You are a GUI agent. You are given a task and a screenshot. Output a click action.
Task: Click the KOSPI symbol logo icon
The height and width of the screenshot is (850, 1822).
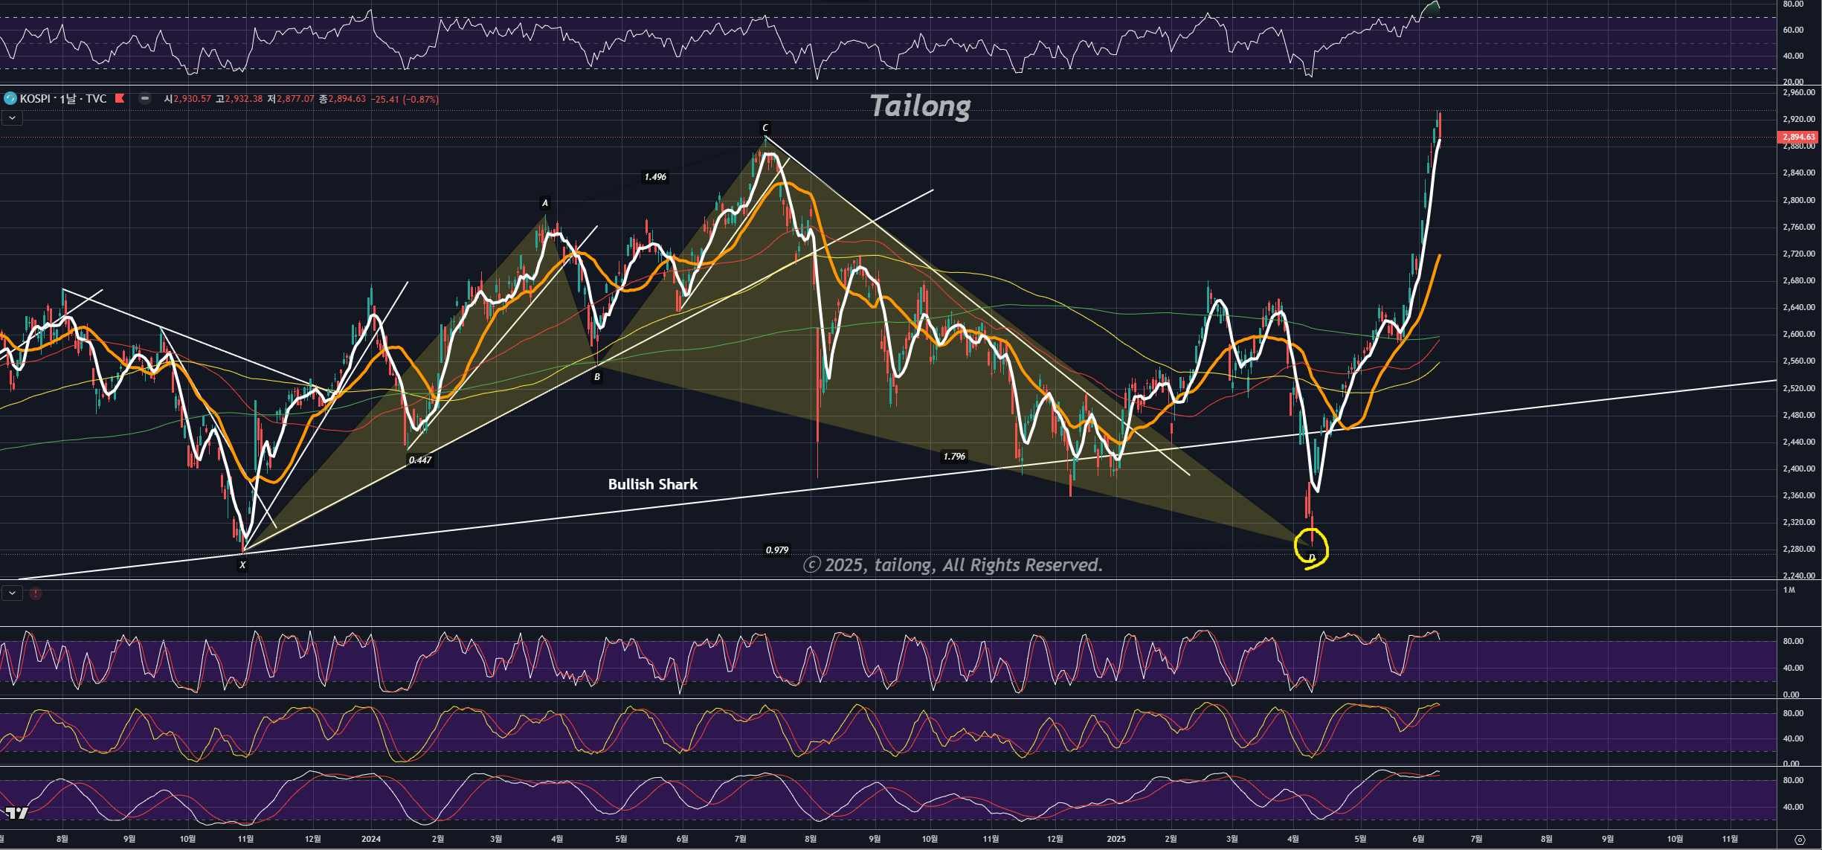(x=10, y=99)
